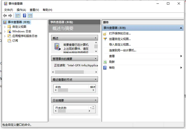Click the log summary scroll right arrow
The height and width of the screenshot is (129, 186).
pyautogui.click(x=89, y=111)
